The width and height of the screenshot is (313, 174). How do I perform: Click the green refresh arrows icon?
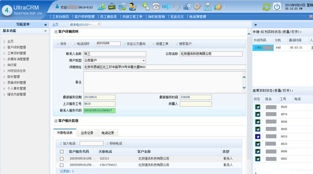267,7
